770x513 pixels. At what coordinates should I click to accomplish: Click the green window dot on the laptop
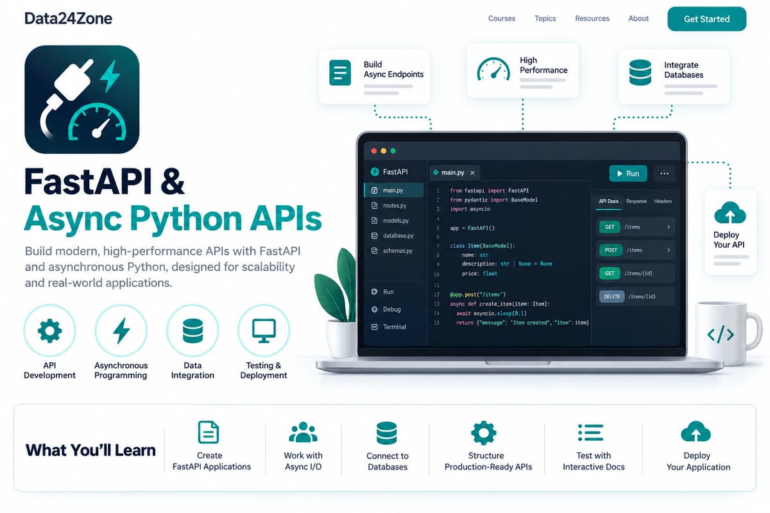[x=393, y=151]
